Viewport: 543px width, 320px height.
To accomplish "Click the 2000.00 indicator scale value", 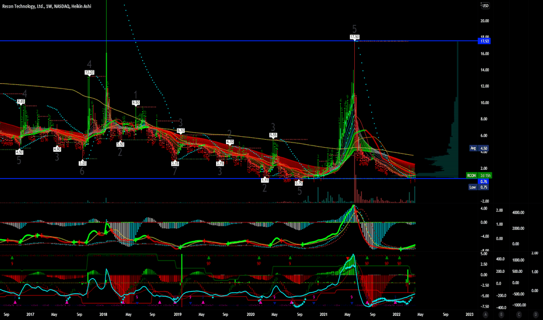I will click(x=518, y=228).
